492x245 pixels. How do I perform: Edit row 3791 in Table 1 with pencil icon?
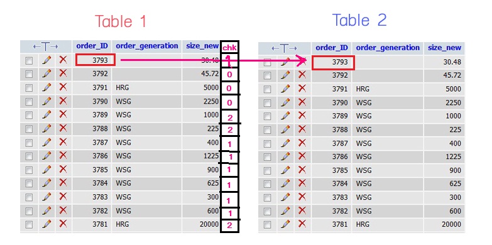point(46,87)
